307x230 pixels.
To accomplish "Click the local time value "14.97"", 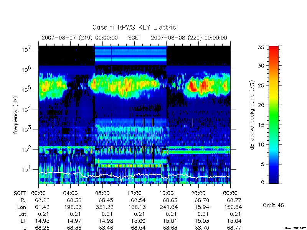I will click(74, 221).
